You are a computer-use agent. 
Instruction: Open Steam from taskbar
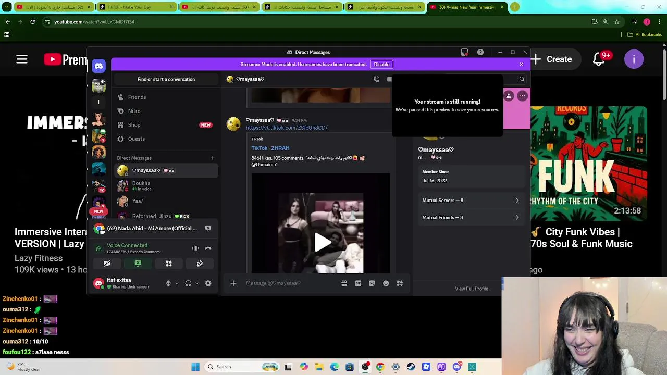[411, 367]
